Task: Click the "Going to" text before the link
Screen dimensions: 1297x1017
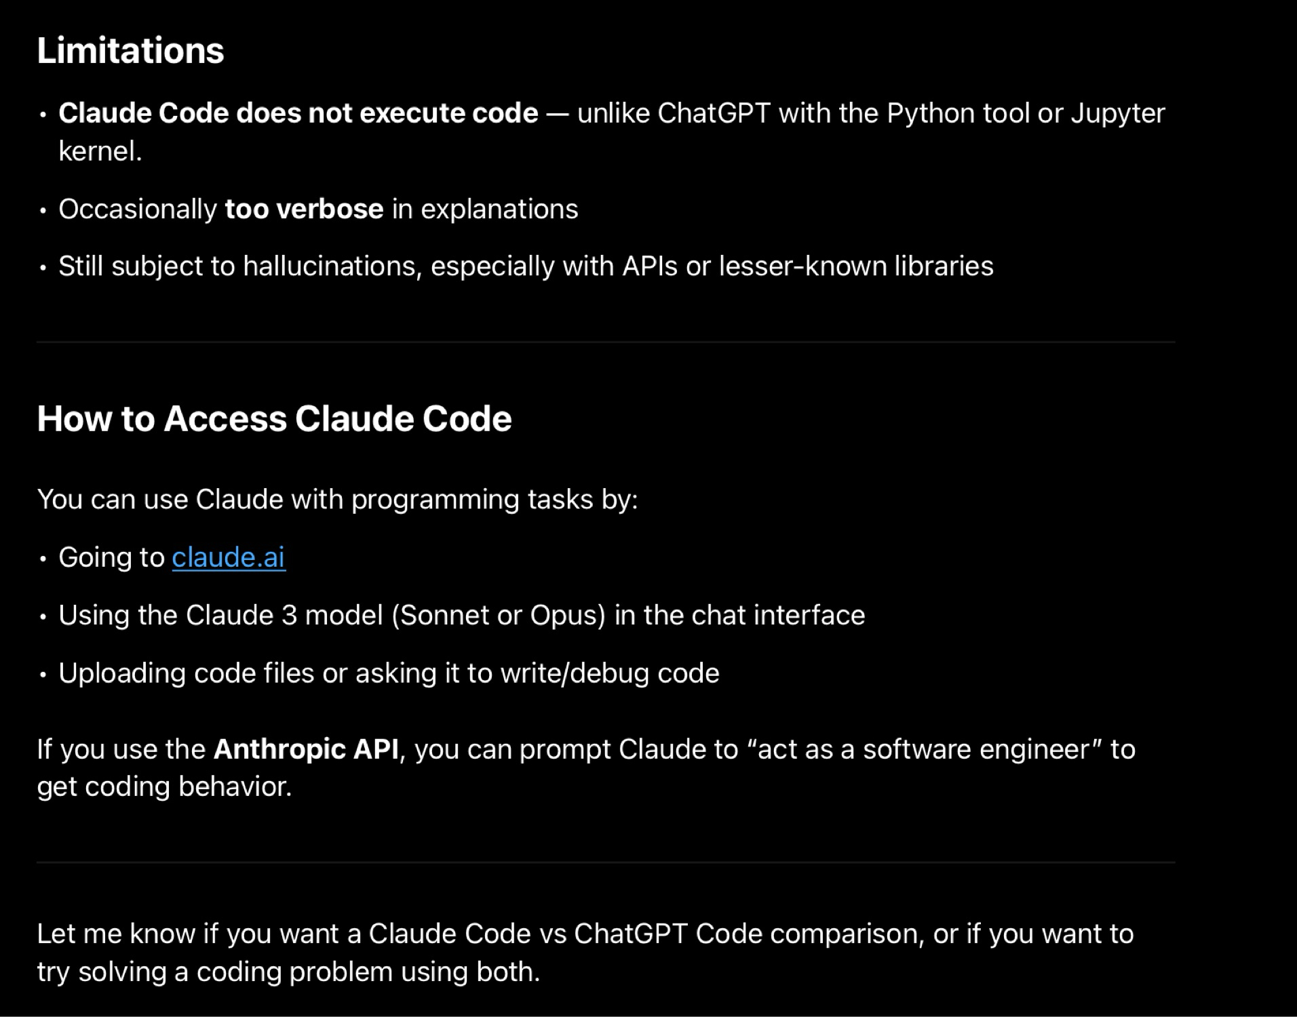Action: 111,557
